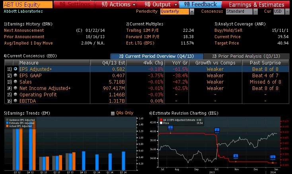Open event marker 2 near October on chart

[217, 130]
